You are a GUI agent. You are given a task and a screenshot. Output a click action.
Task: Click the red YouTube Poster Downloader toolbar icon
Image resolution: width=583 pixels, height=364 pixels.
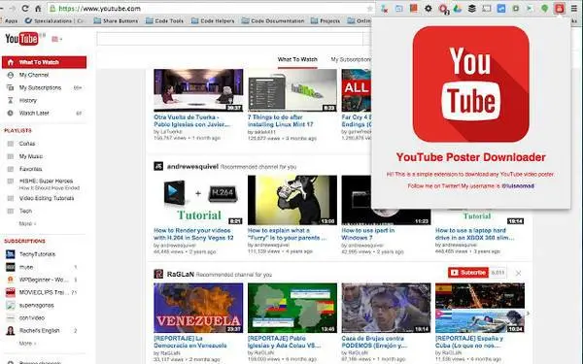coord(560,8)
